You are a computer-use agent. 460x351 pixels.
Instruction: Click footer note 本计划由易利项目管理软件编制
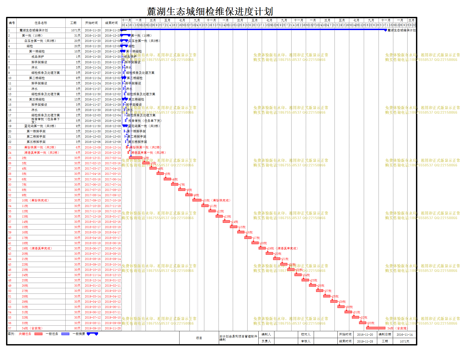click(238, 338)
